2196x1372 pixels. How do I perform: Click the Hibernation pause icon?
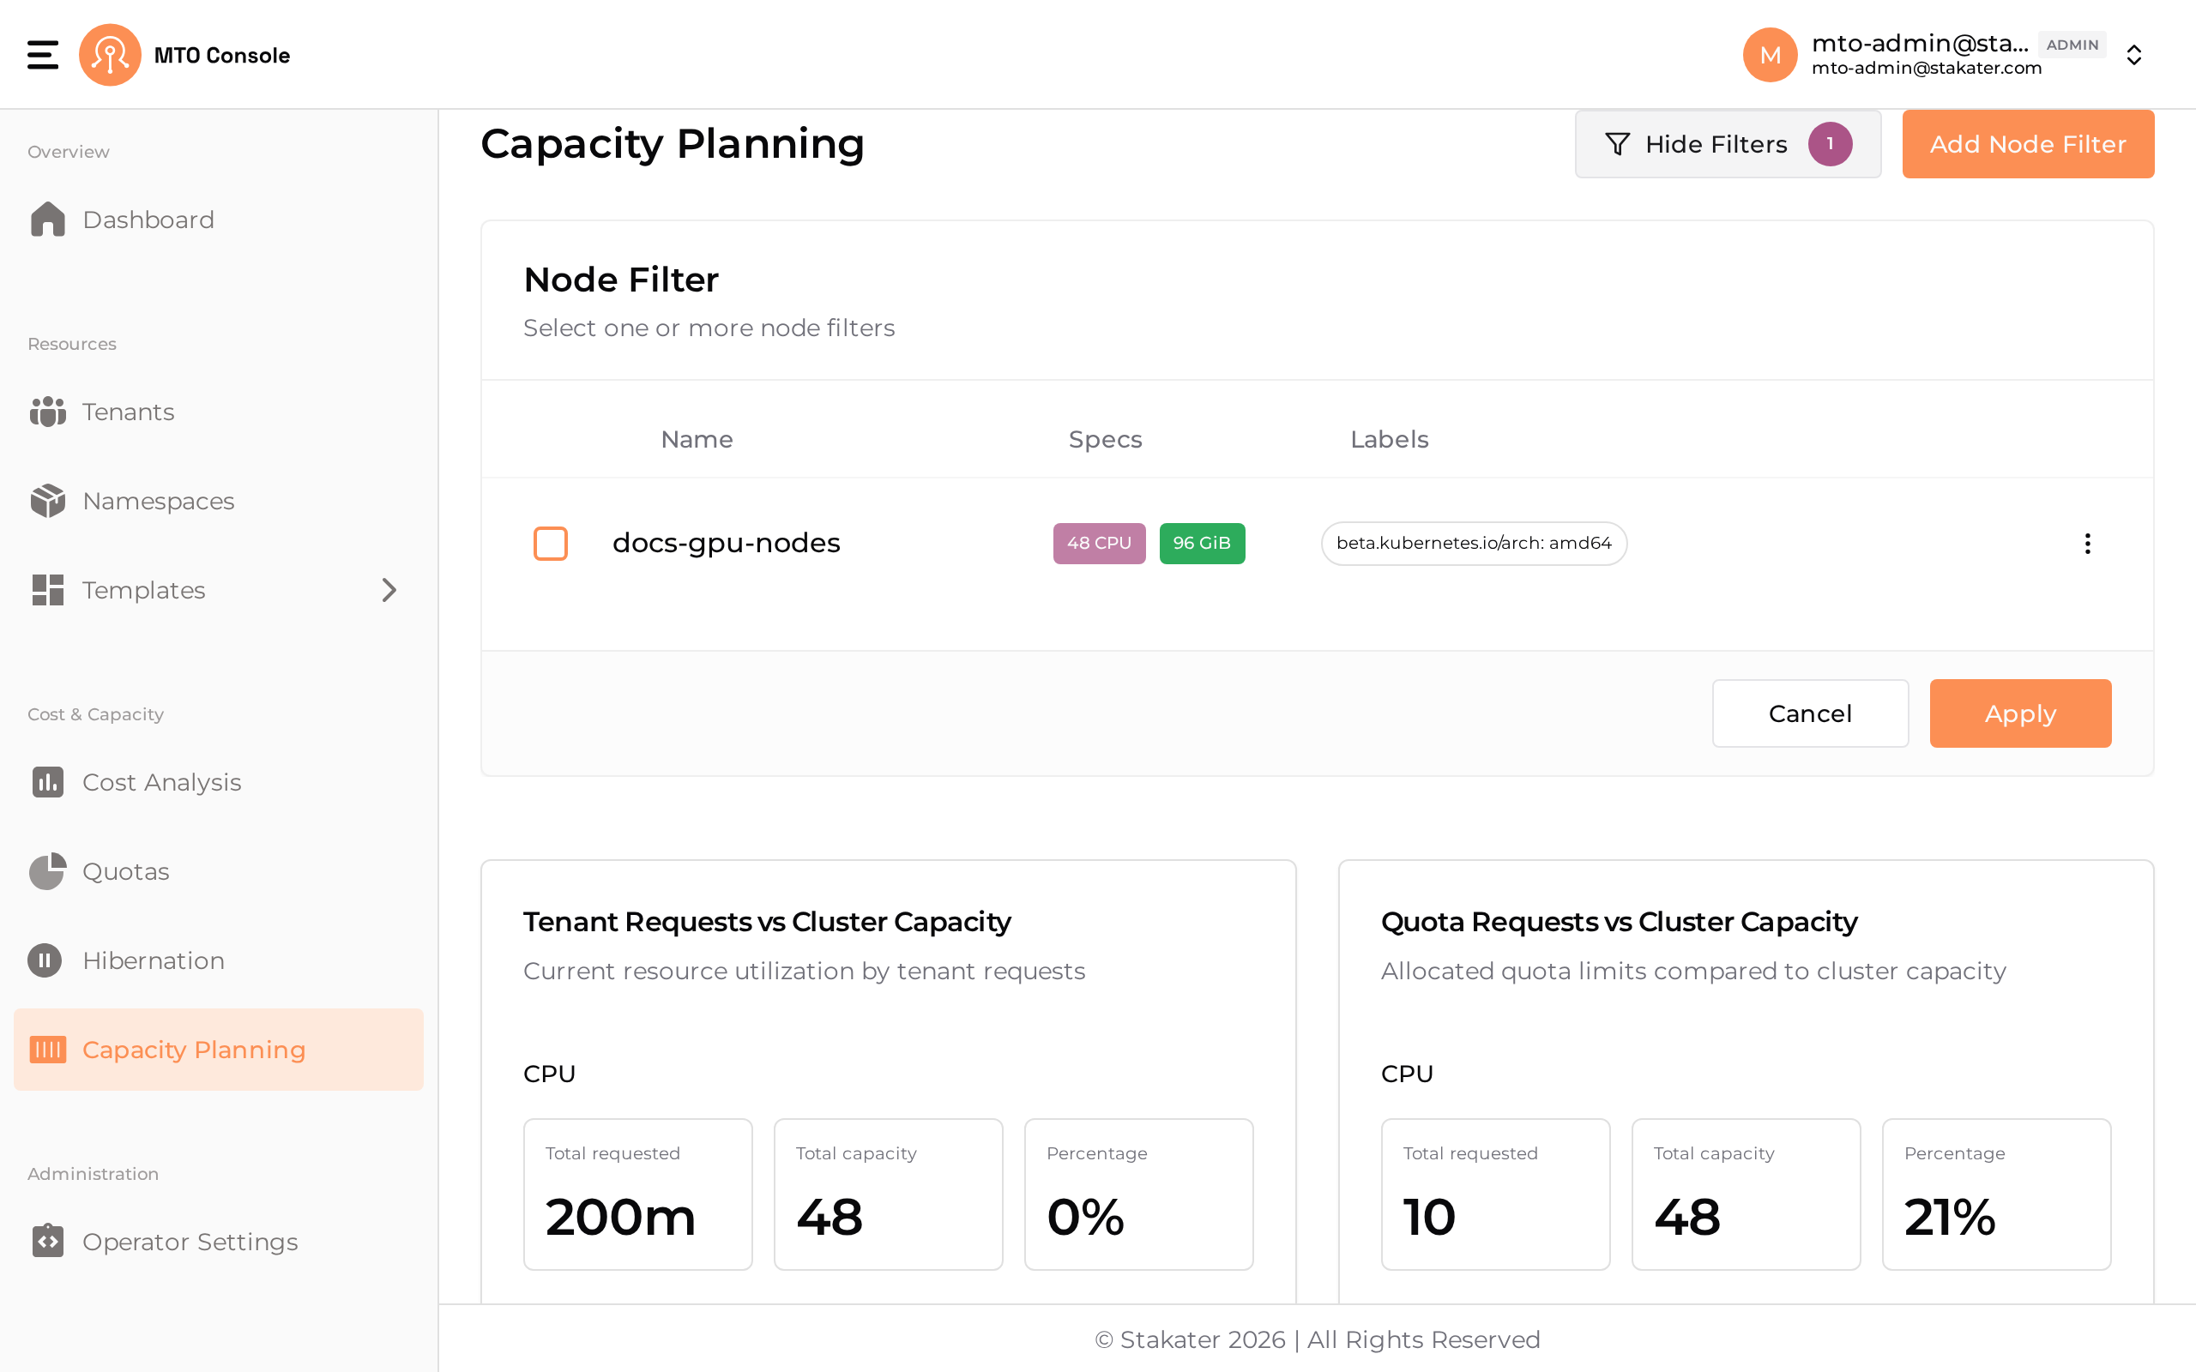pos(45,960)
